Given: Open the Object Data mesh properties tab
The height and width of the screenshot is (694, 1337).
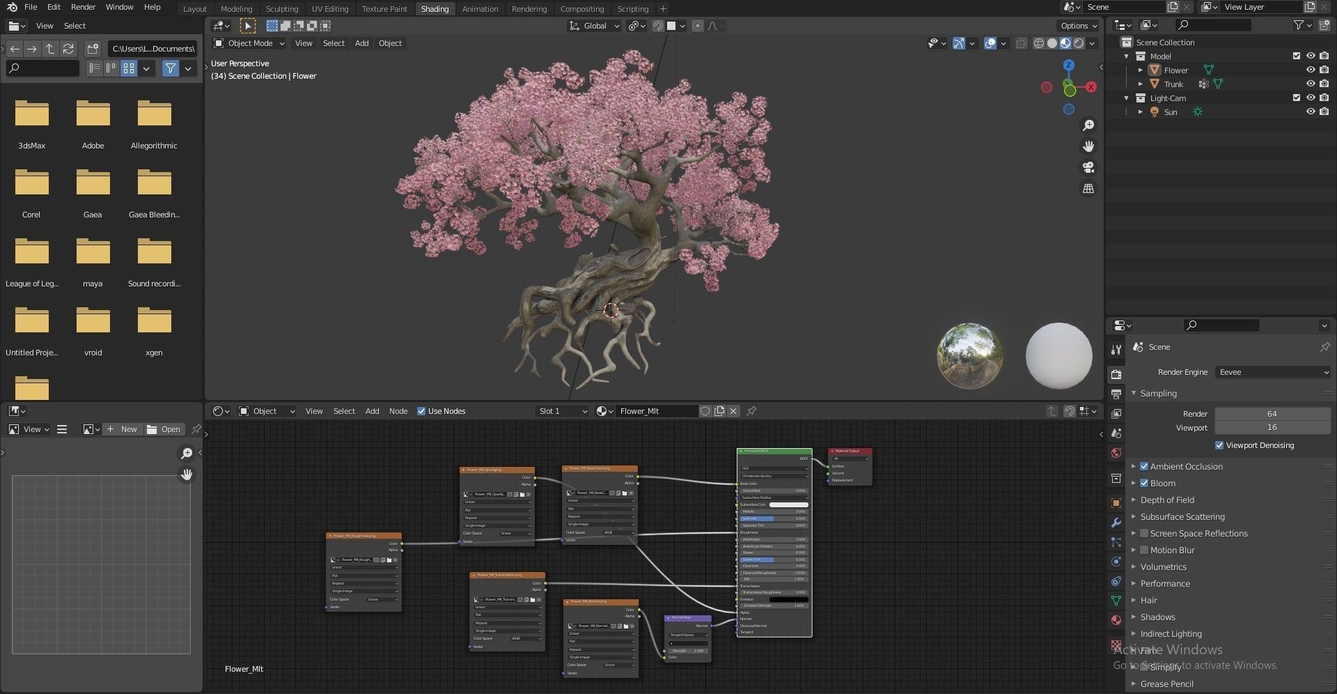Looking at the screenshot, I should [1116, 601].
